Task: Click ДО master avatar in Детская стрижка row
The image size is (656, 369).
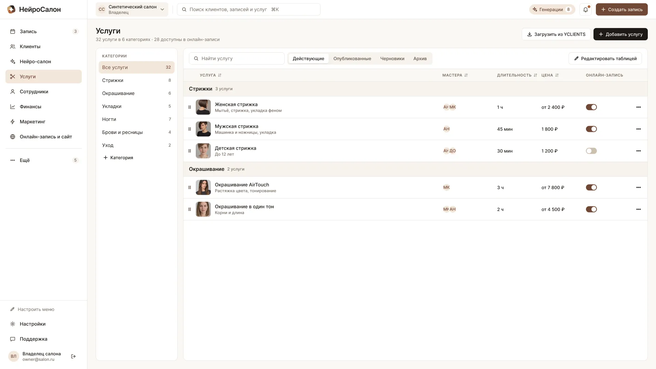Action: click(x=453, y=151)
